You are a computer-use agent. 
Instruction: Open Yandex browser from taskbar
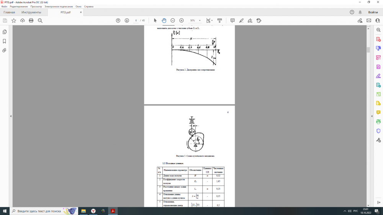(93, 211)
